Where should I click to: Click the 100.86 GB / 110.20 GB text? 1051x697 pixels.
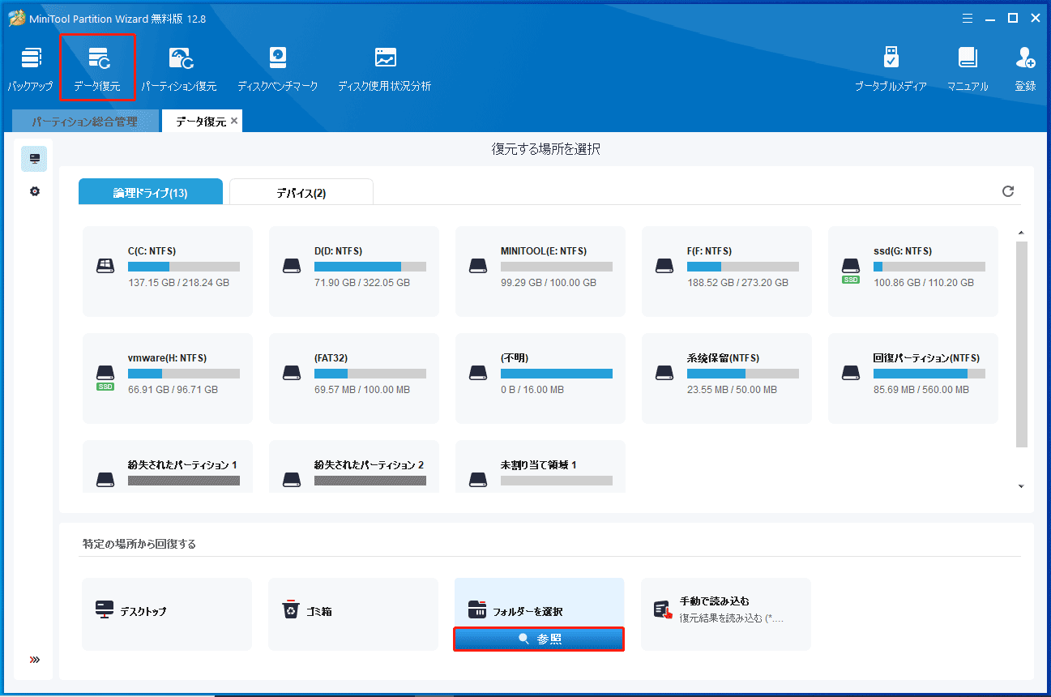(x=924, y=283)
